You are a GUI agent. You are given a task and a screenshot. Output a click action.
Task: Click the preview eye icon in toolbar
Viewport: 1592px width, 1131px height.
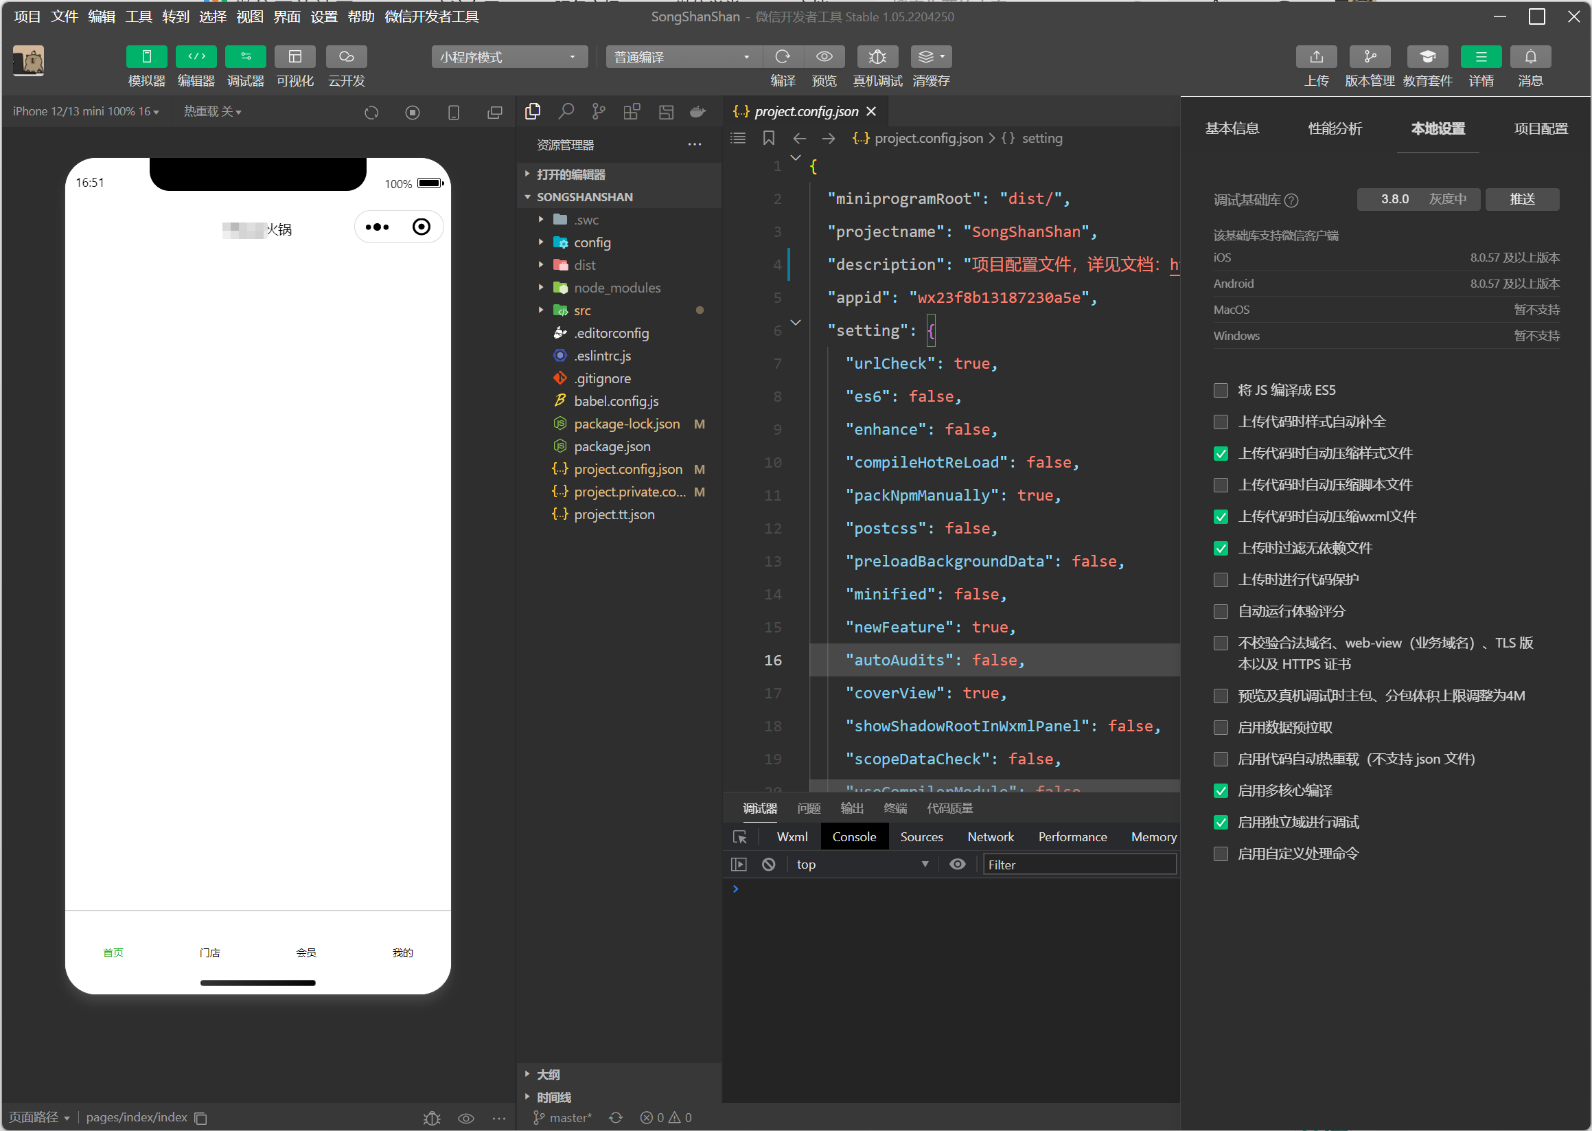pos(824,57)
